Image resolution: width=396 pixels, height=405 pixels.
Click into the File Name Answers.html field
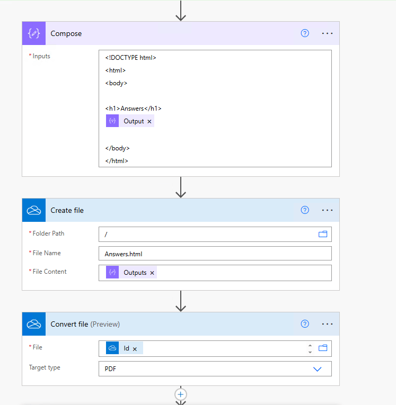[x=215, y=254]
